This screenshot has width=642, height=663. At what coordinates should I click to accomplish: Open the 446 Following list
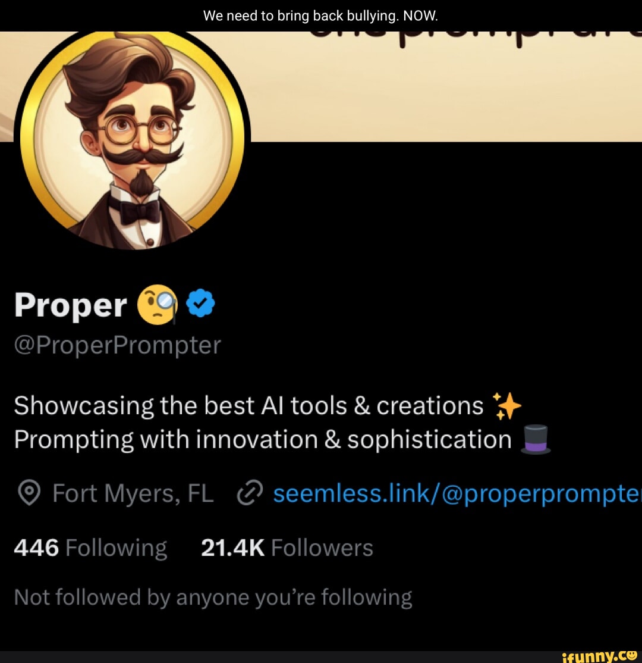click(x=90, y=548)
